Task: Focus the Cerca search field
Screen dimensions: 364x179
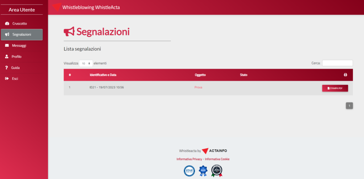Action: [x=337, y=63]
